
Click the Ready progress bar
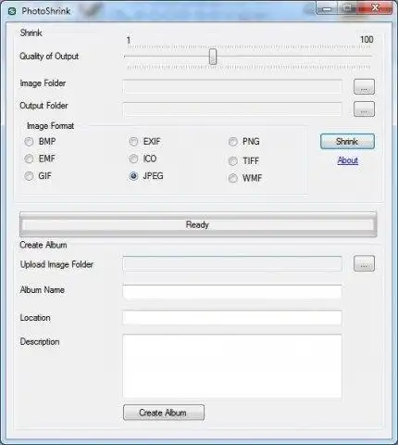(x=198, y=224)
